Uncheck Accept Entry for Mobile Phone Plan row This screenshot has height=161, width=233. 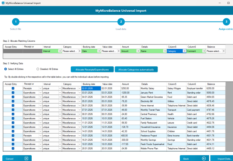pyautogui.click(x=13, y=149)
